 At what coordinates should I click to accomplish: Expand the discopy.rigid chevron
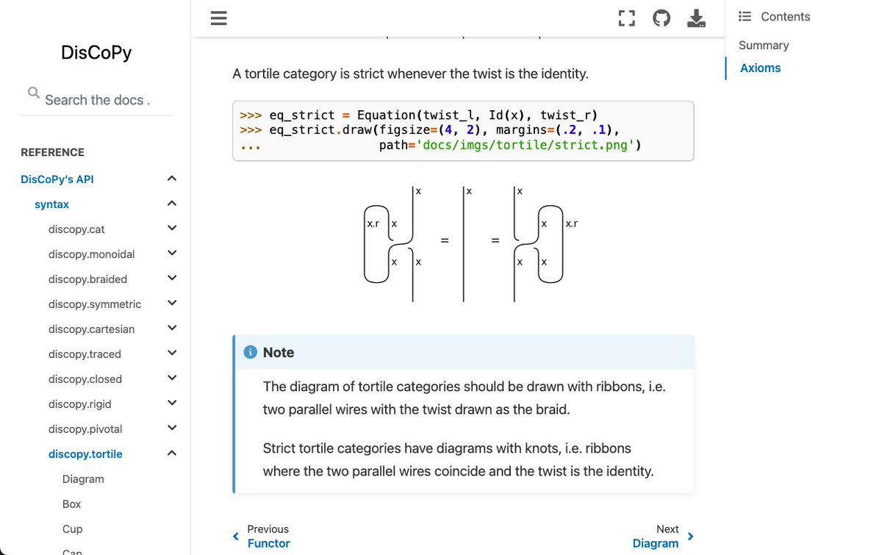172,404
